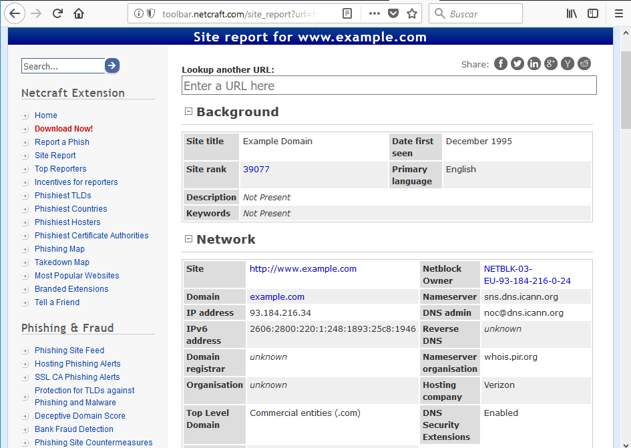Bookmark this page with star icon
This screenshot has height=448, width=631.
pos(412,13)
